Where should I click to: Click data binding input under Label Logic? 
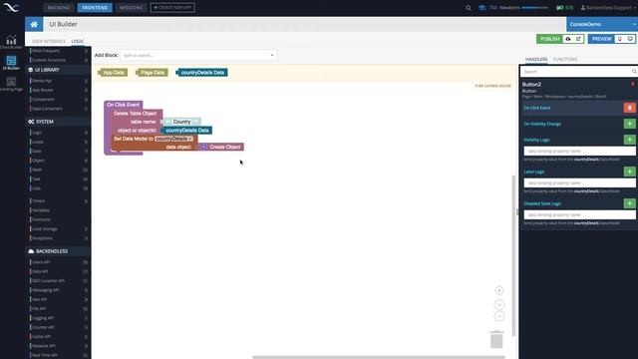[x=579, y=183]
